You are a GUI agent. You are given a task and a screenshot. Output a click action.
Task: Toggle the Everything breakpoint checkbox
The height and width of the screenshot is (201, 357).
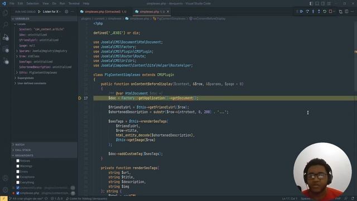[x=18, y=183]
